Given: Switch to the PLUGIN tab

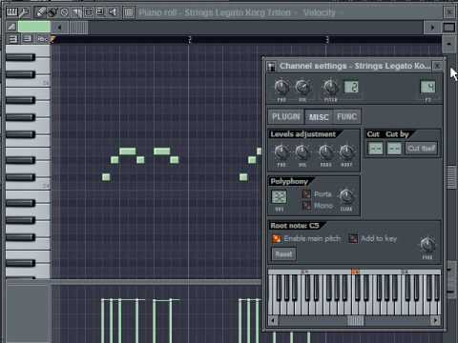Looking at the screenshot, I should [x=286, y=117].
